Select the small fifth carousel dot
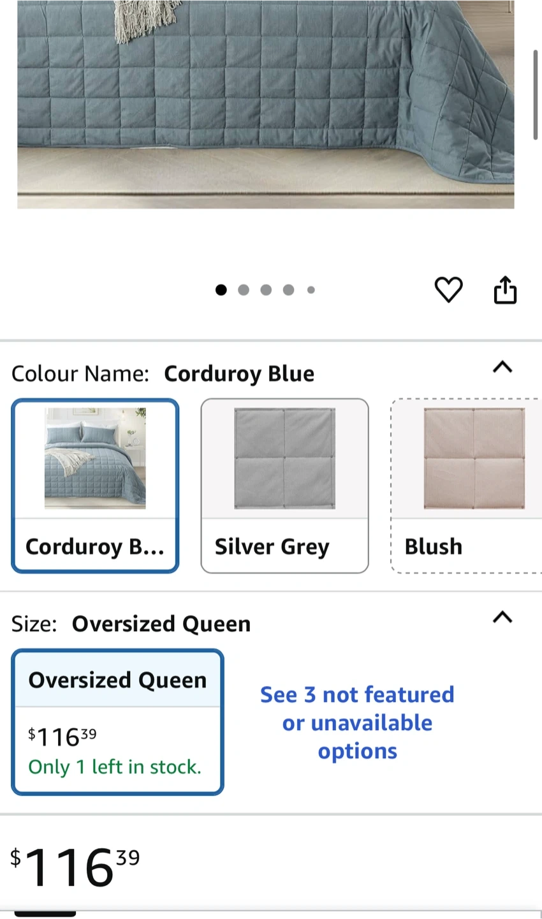The width and height of the screenshot is (542, 919). click(311, 290)
